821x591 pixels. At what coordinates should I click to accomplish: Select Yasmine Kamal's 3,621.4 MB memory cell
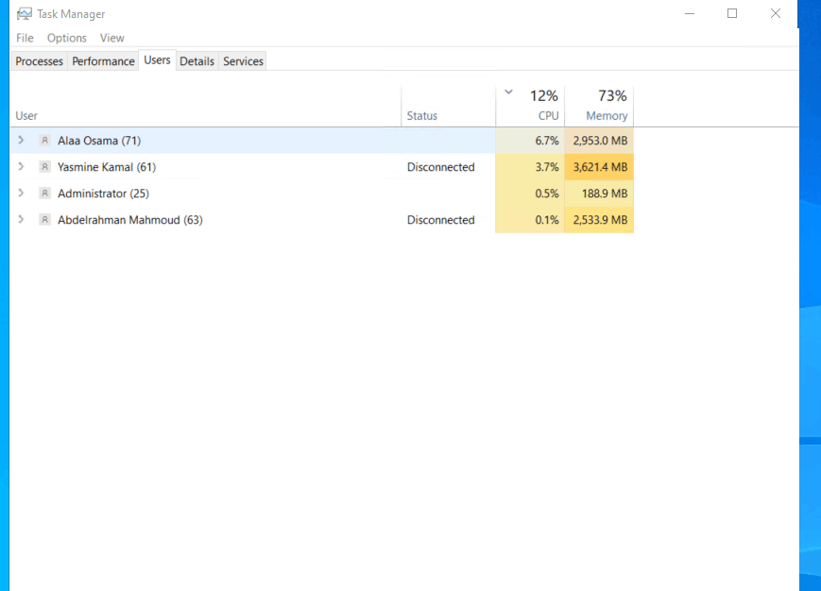pyautogui.click(x=599, y=167)
